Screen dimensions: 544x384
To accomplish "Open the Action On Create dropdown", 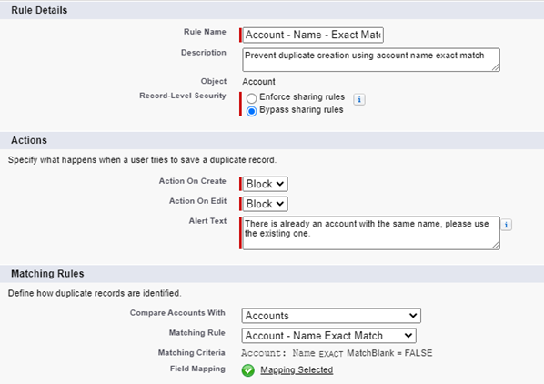I will [265, 184].
